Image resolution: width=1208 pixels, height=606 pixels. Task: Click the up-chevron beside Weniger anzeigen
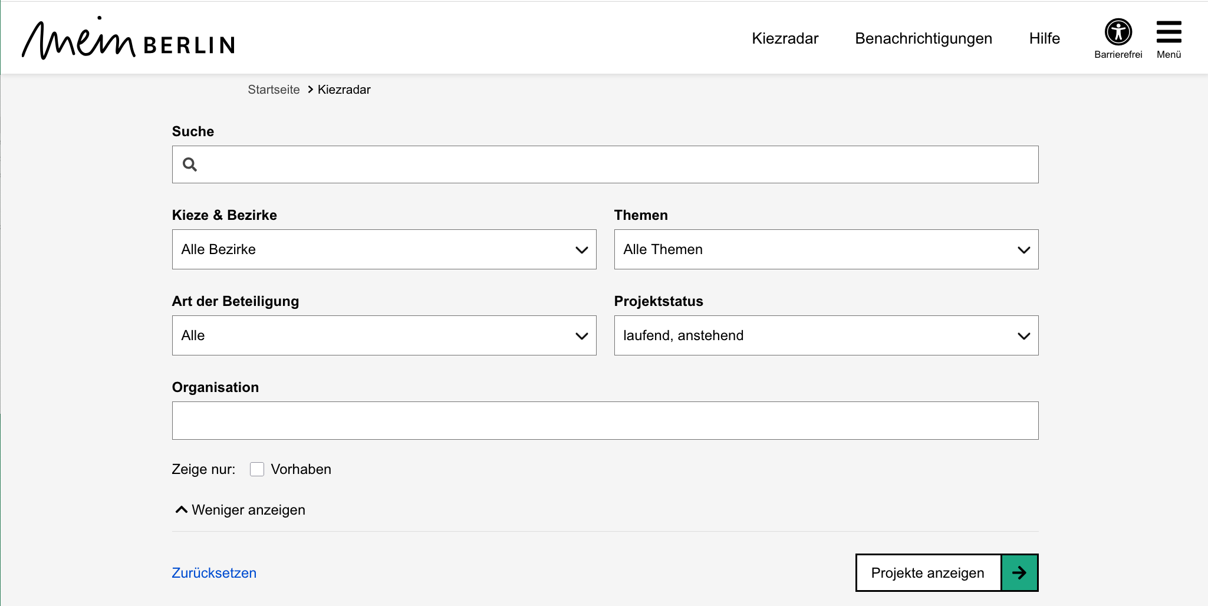tap(181, 509)
